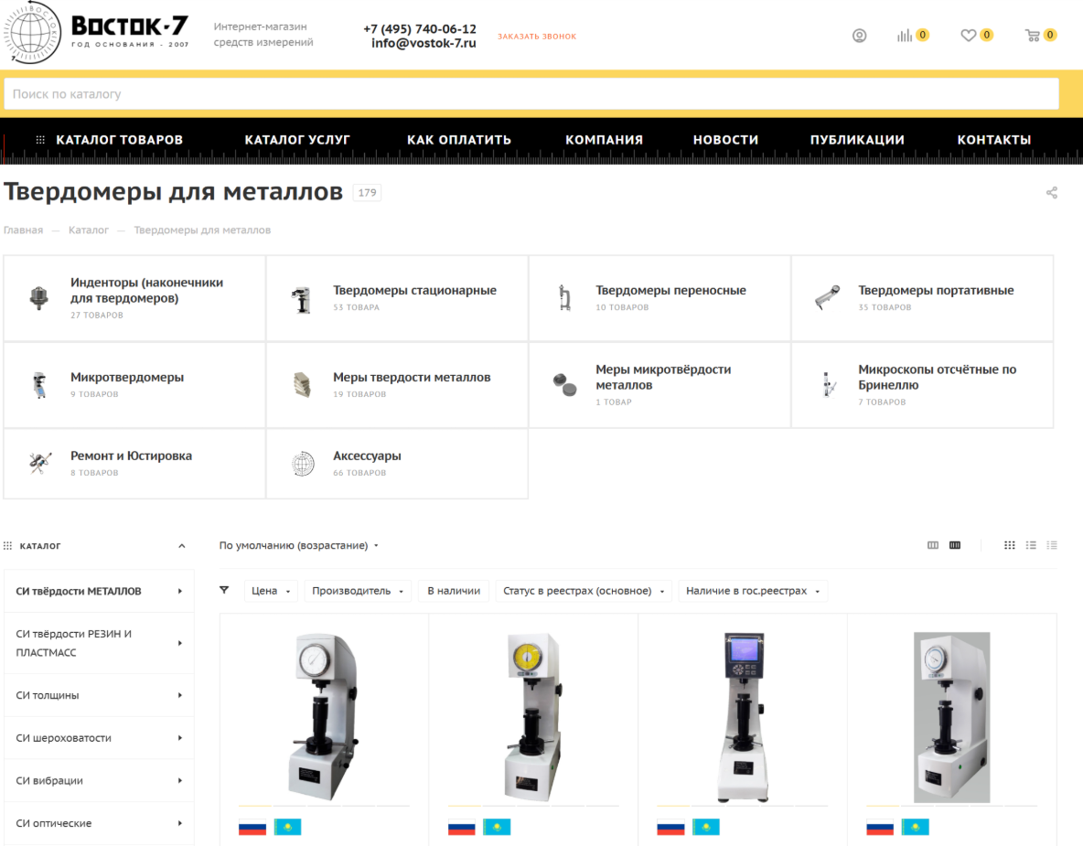Click the Твердомеры переносные category icon

pos(565,298)
